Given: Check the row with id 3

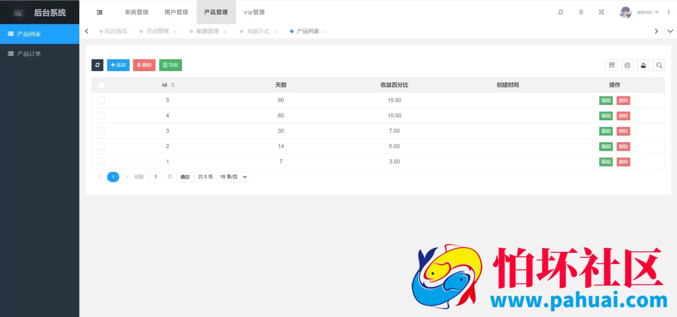Looking at the screenshot, I should pyautogui.click(x=101, y=131).
